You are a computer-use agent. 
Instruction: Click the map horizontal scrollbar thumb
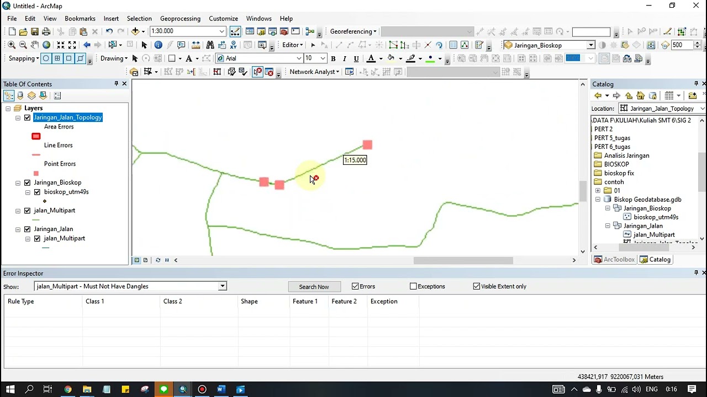[463, 260]
